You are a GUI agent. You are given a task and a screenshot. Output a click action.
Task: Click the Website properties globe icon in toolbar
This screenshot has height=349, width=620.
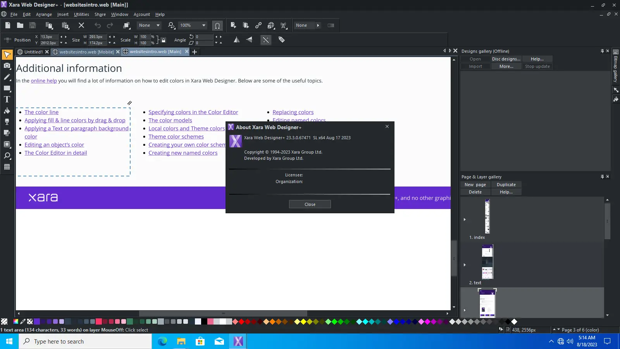(x=271, y=26)
